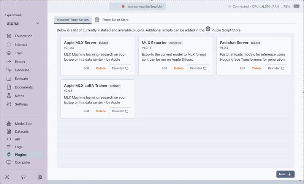This screenshot has width=304, height=184.
Task: Click the GitHub icon in bottom bar
Action: 23,177
